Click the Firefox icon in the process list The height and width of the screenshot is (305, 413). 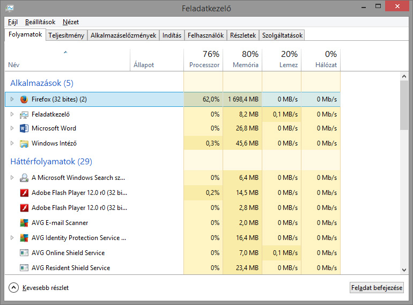tap(24, 99)
